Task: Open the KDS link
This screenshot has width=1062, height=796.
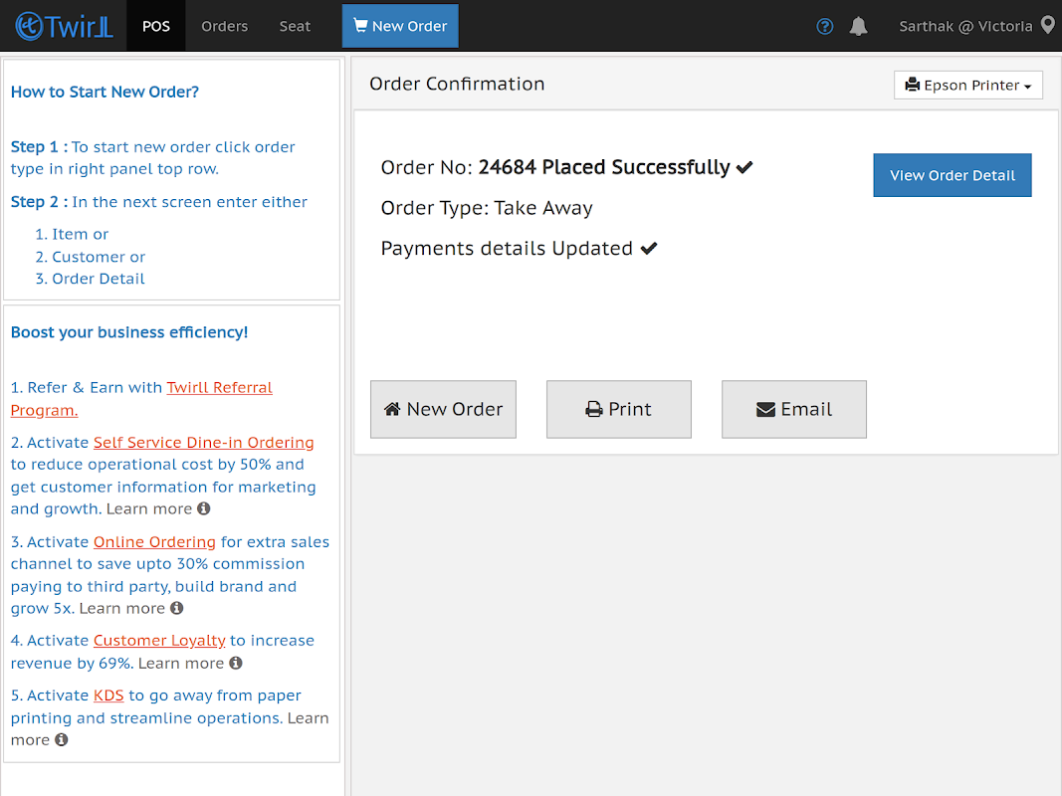Action: pos(108,695)
